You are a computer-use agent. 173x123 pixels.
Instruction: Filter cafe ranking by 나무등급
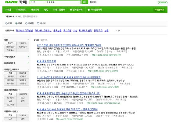(x=10, y=76)
